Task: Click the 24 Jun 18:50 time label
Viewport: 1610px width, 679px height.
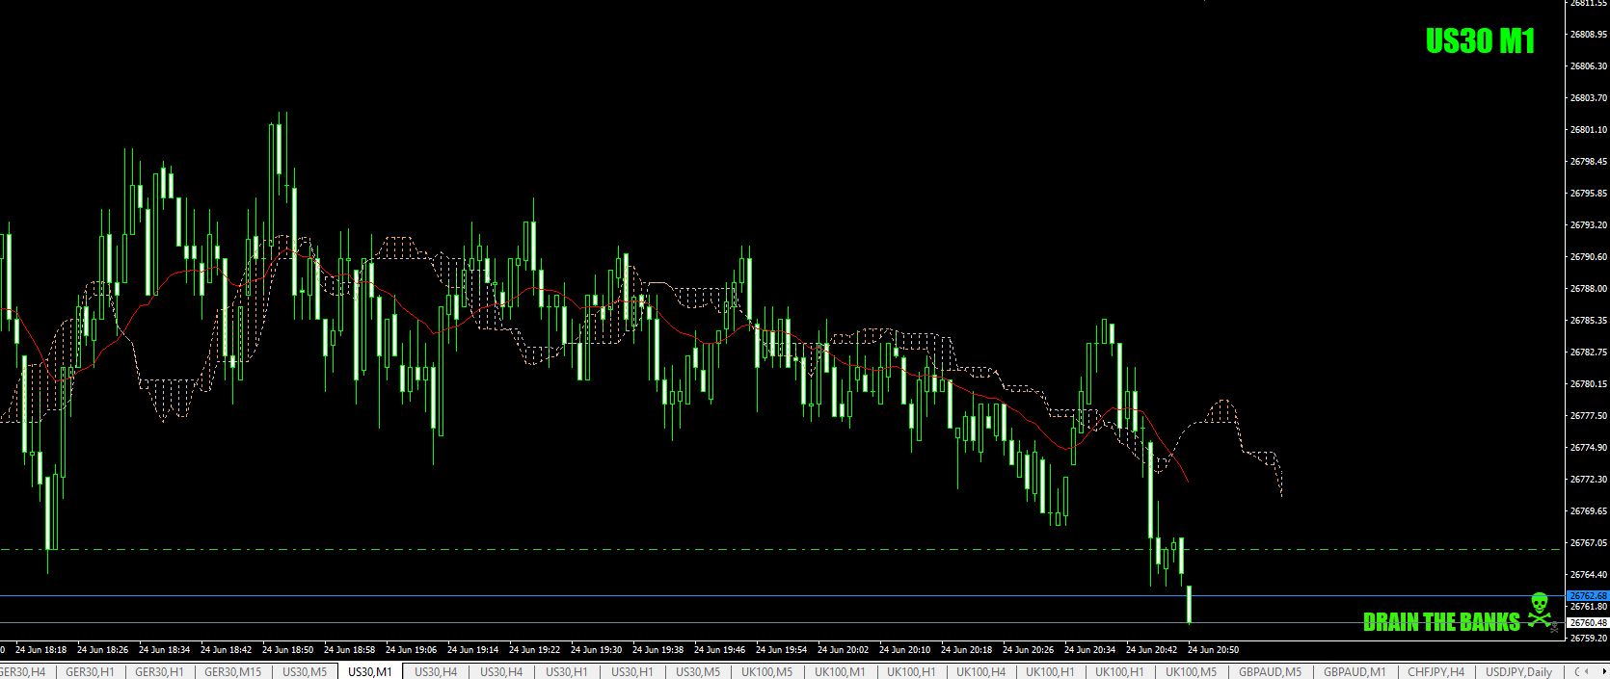Action: (x=288, y=650)
